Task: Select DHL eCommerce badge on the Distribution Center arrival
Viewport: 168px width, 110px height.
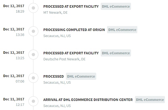Action: pos(150,100)
